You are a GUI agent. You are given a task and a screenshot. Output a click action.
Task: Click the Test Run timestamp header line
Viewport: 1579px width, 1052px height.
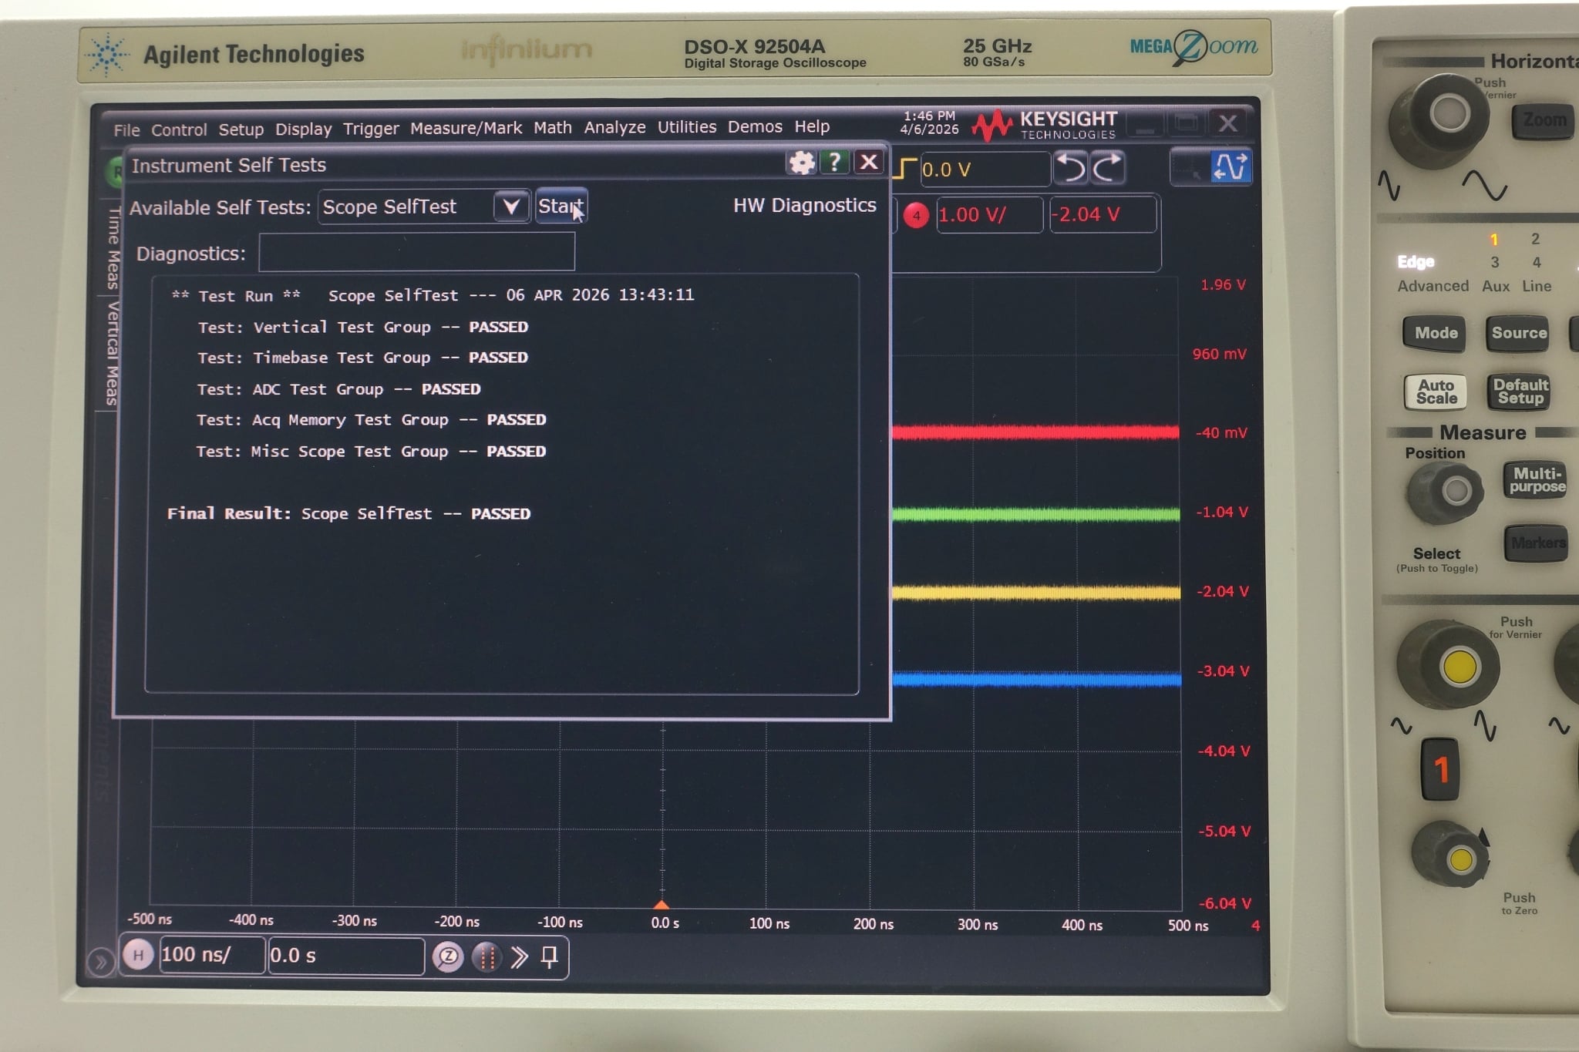click(433, 295)
